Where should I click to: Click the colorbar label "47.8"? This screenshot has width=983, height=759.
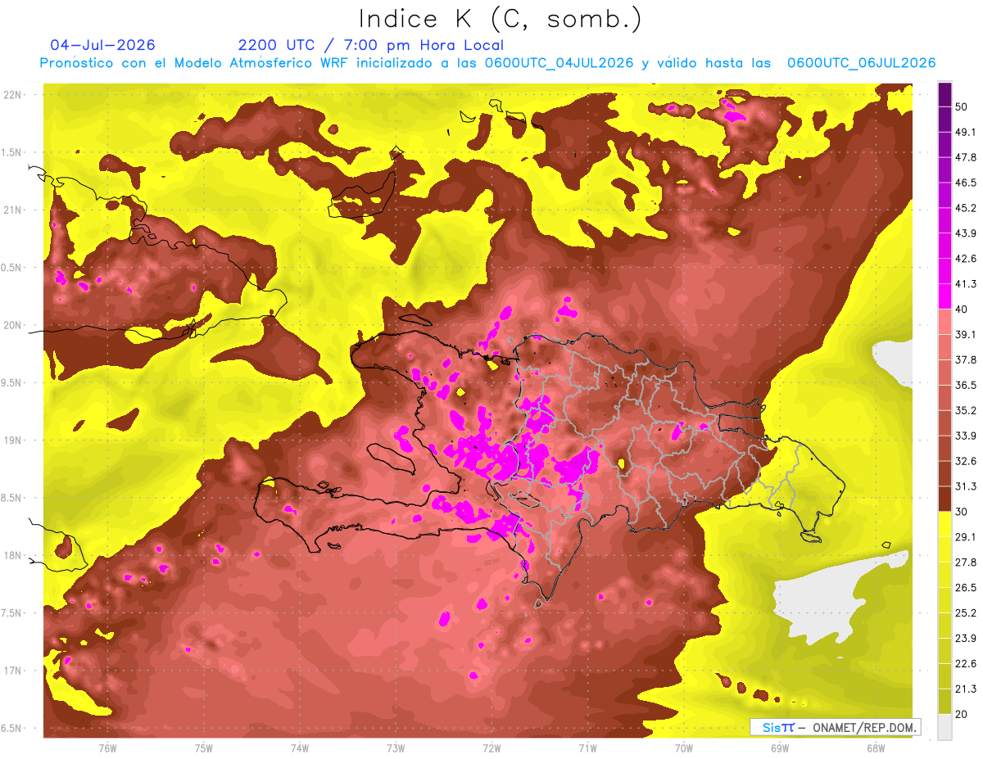click(966, 158)
